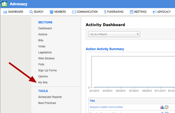Image resolution: width=175 pixels, height=113 pixels.
Task: Click the Members people icon
Action: (x=52, y=12)
